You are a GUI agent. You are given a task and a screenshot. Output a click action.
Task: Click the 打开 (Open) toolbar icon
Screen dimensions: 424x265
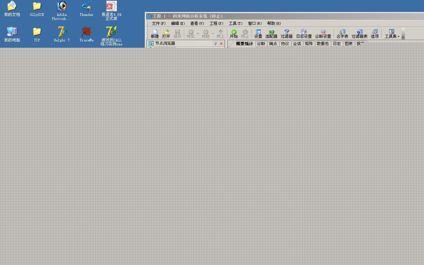[x=166, y=33]
